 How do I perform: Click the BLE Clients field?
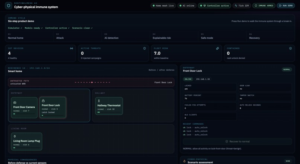point(210,117)
